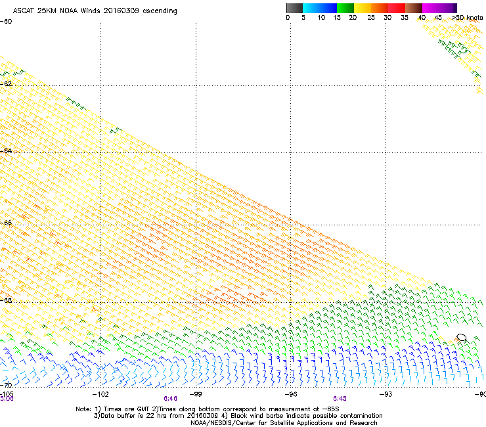Click the legend label 35
The width and height of the screenshot is (486, 427).
(405, 18)
